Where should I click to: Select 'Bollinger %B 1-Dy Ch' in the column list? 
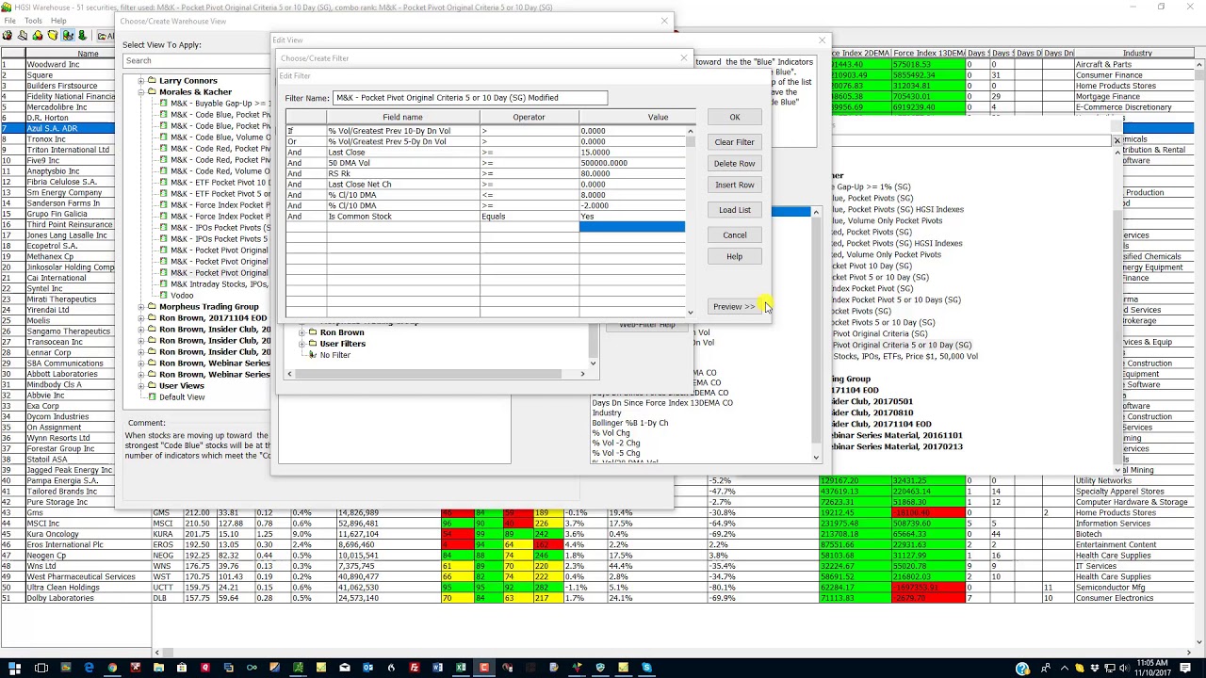(629, 424)
